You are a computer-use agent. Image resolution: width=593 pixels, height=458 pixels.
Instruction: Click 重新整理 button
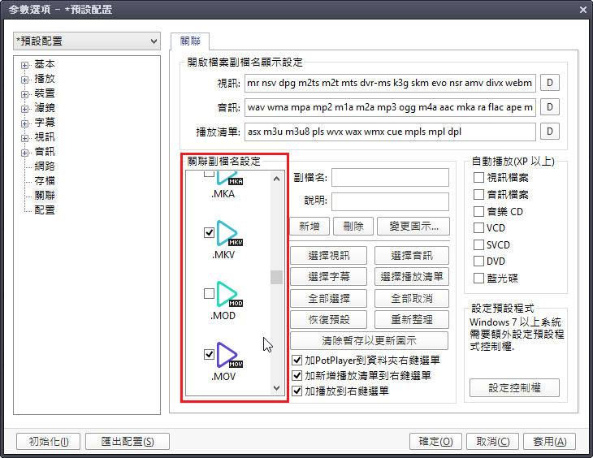(x=412, y=320)
